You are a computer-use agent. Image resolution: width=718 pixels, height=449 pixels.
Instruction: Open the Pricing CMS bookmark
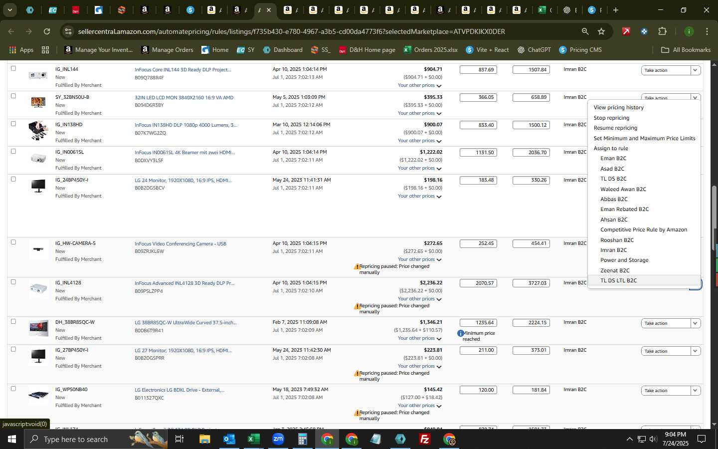(x=580, y=50)
